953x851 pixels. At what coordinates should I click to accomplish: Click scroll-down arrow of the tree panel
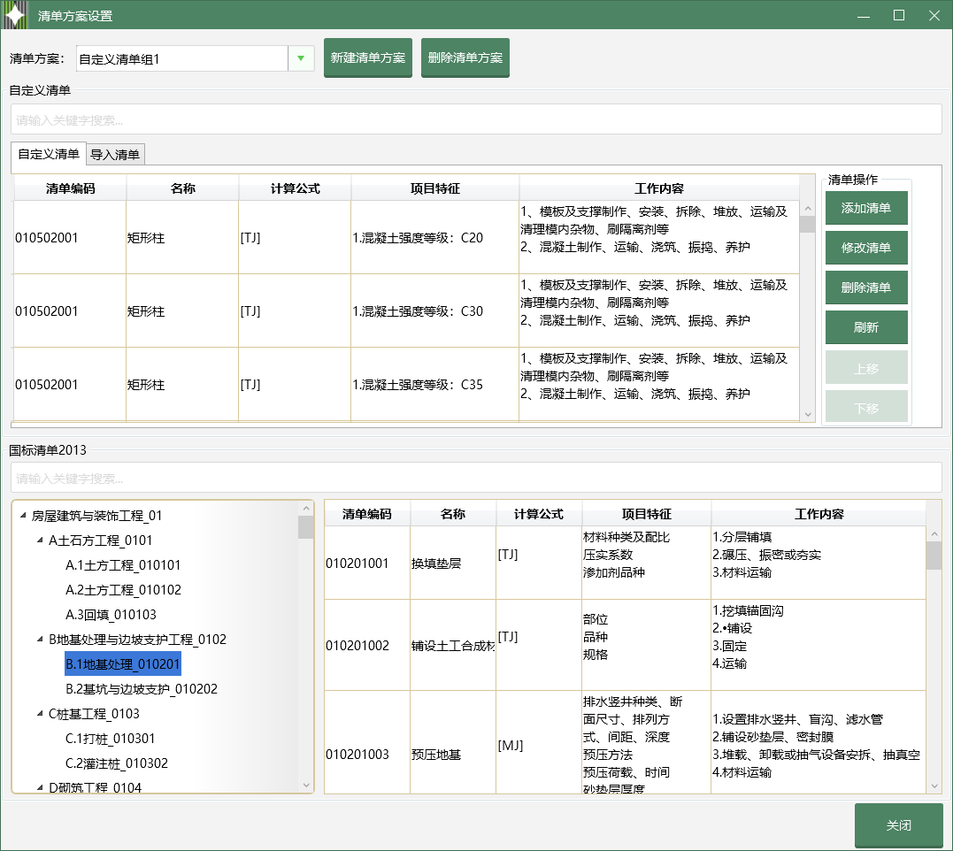tap(305, 785)
